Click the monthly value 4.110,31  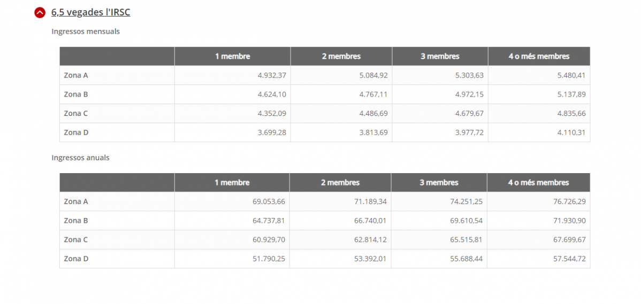pyautogui.click(x=571, y=132)
